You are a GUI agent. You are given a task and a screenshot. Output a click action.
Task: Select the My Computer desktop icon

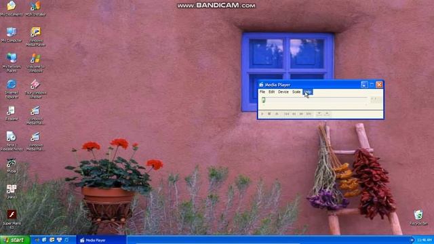[x=12, y=35]
